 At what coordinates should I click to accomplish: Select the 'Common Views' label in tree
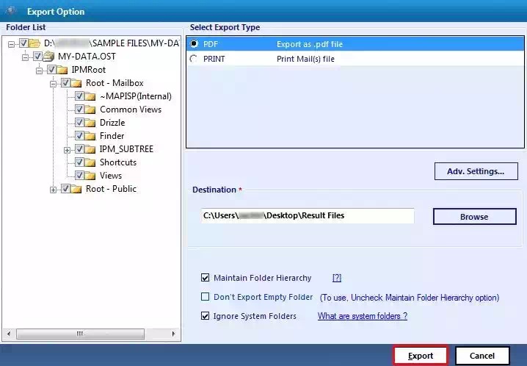coord(131,110)
